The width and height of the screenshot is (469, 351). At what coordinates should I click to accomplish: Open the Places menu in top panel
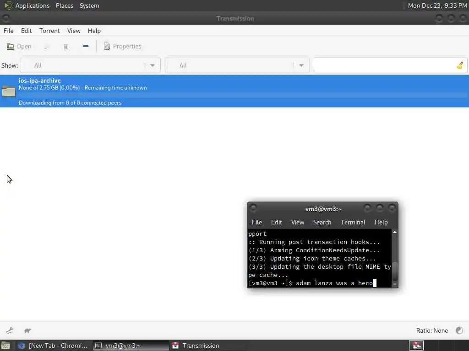click(65, 5)
